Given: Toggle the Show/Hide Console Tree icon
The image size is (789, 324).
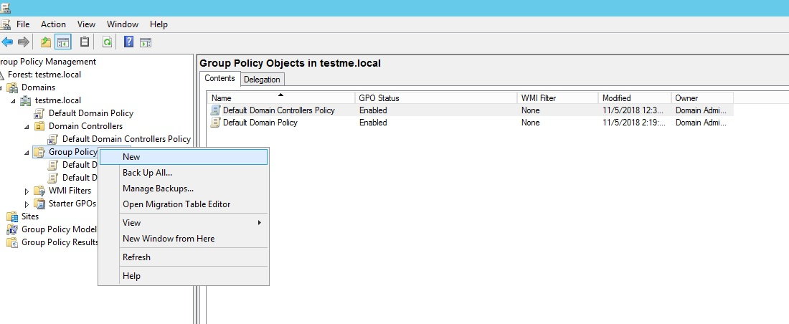Looking at the screenshot, I should point(63,42).
